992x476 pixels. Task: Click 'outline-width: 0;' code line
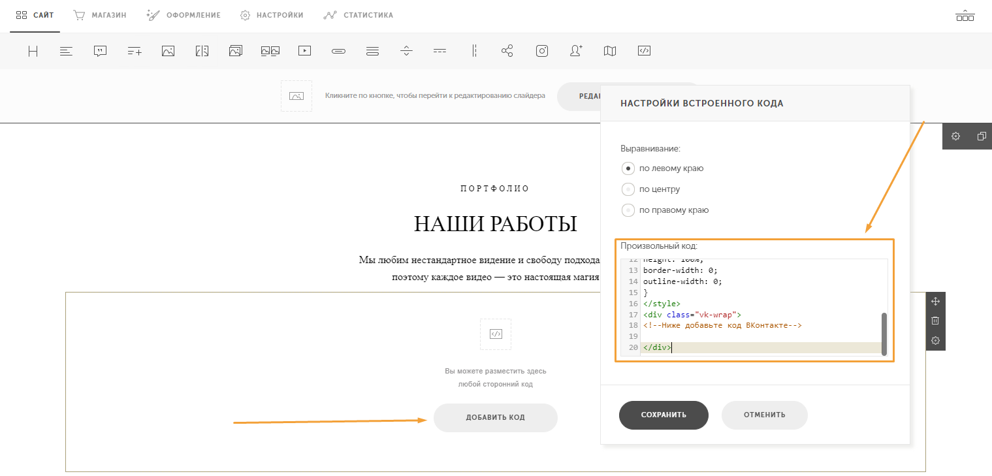coord(682,281)
